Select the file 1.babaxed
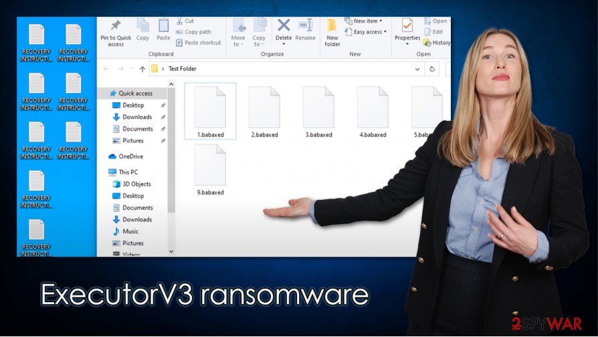The width and height of the screenshot is (598, 337). [x=210, y=111]
